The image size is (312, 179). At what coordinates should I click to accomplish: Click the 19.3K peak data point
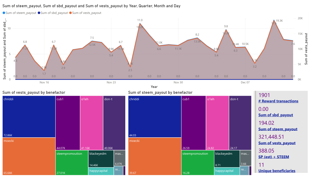pyautogui.click(x=274, y=20)
